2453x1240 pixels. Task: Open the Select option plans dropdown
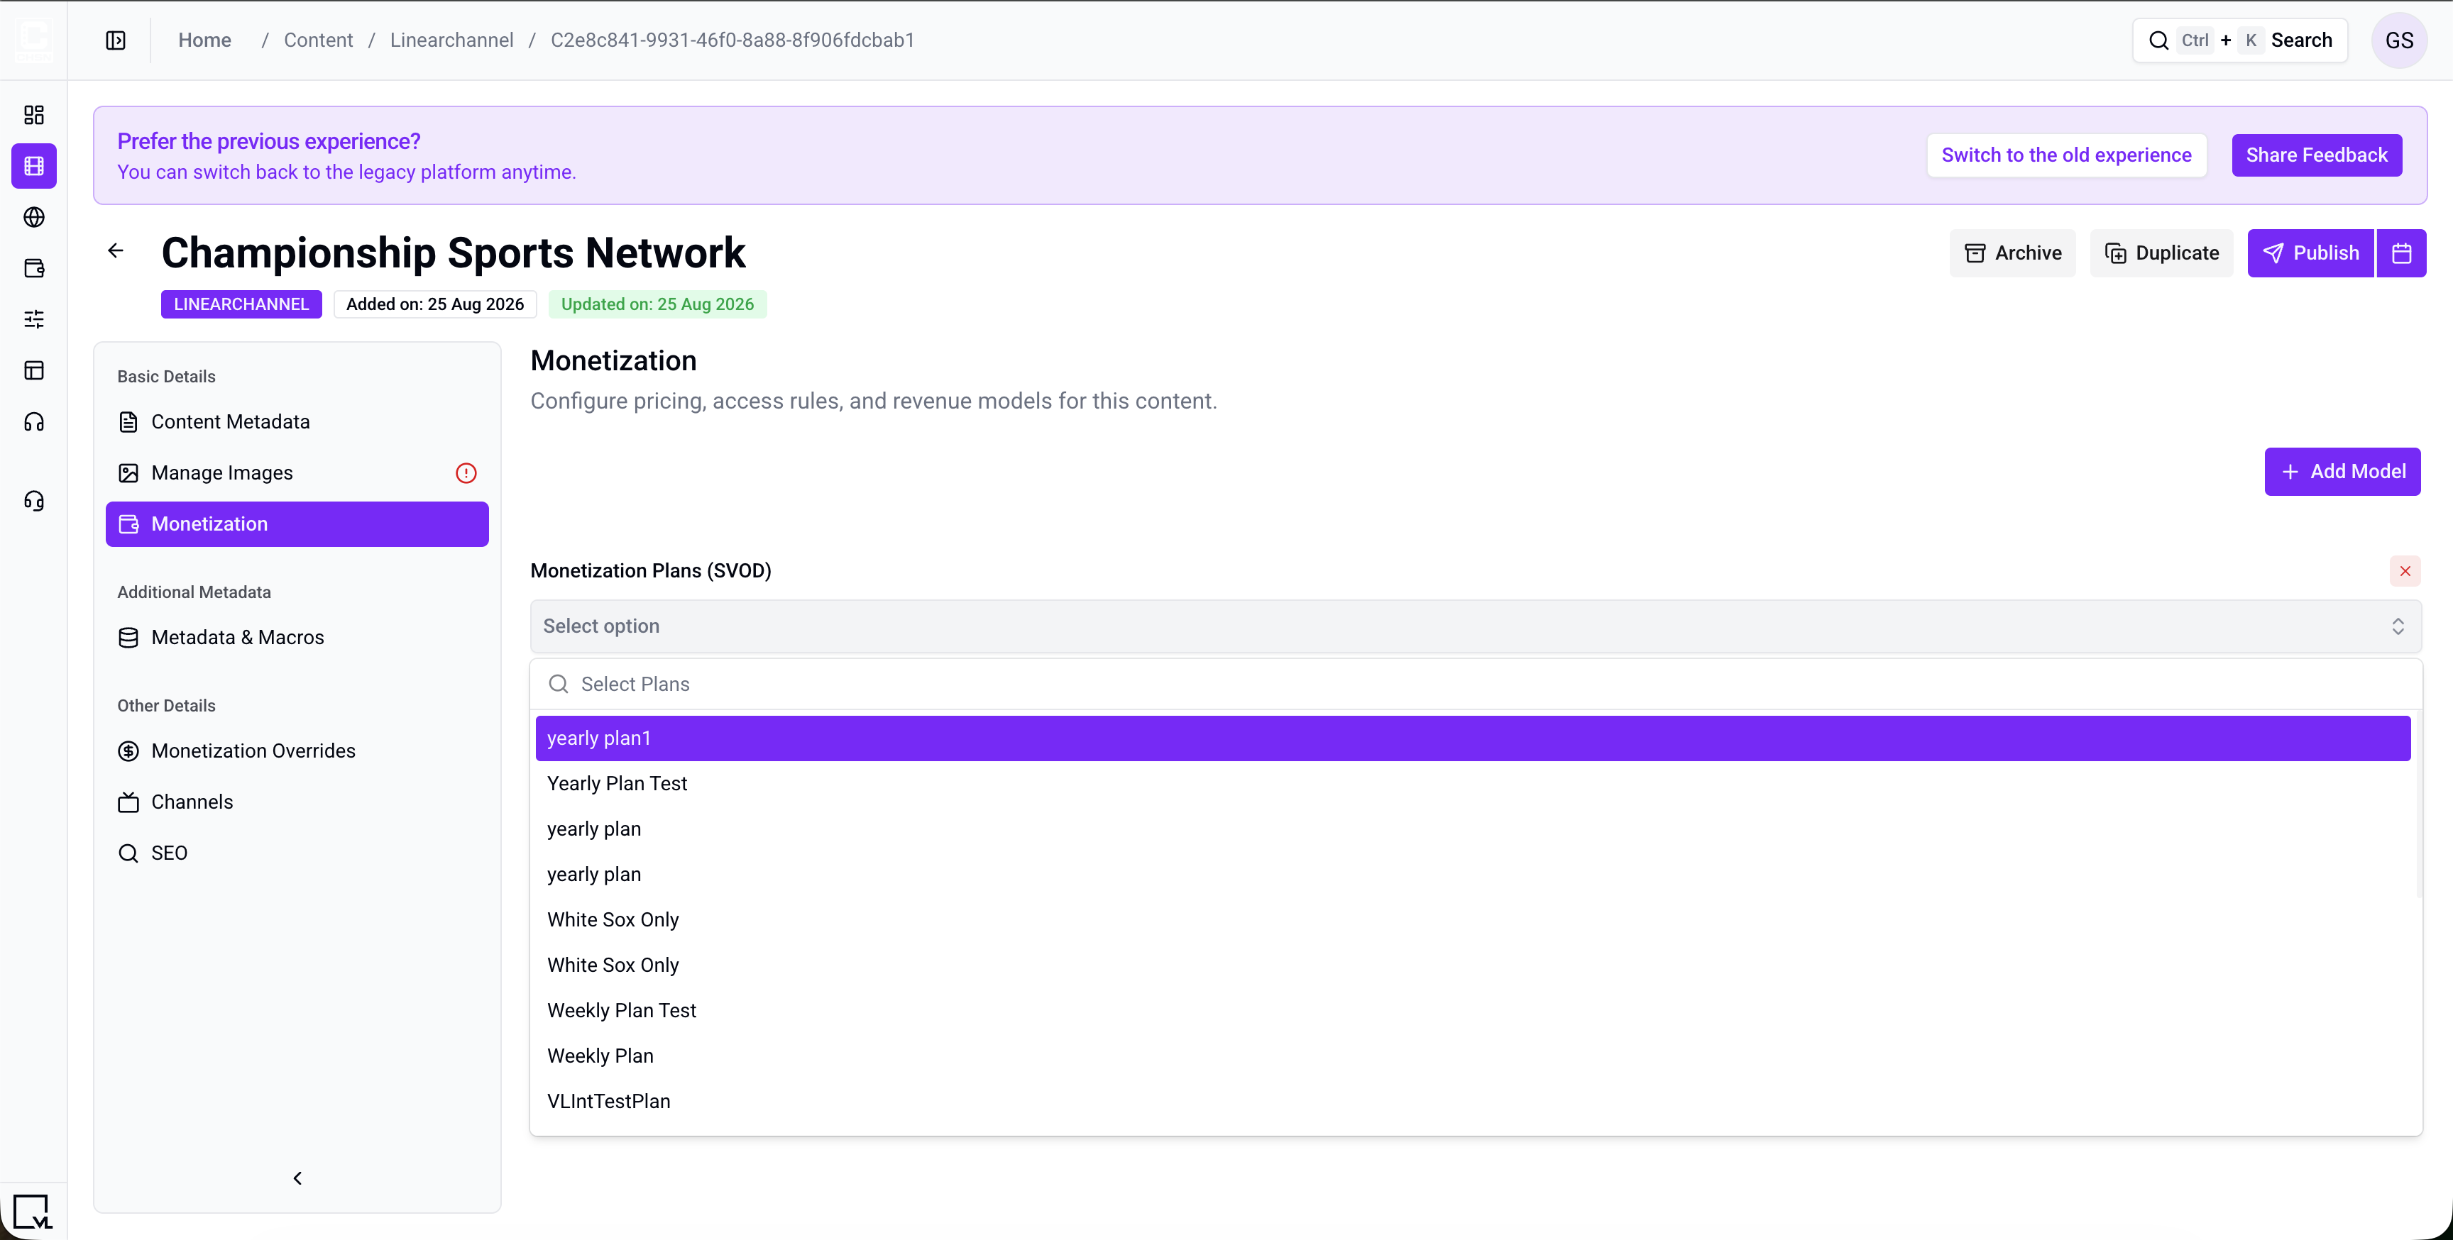pyautogui.click(x=1475, y=626)
